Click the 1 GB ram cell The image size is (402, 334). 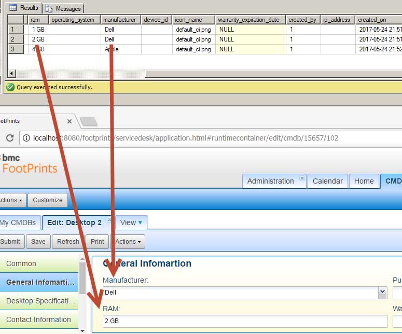pyautogui.click(x=38, y=30)
